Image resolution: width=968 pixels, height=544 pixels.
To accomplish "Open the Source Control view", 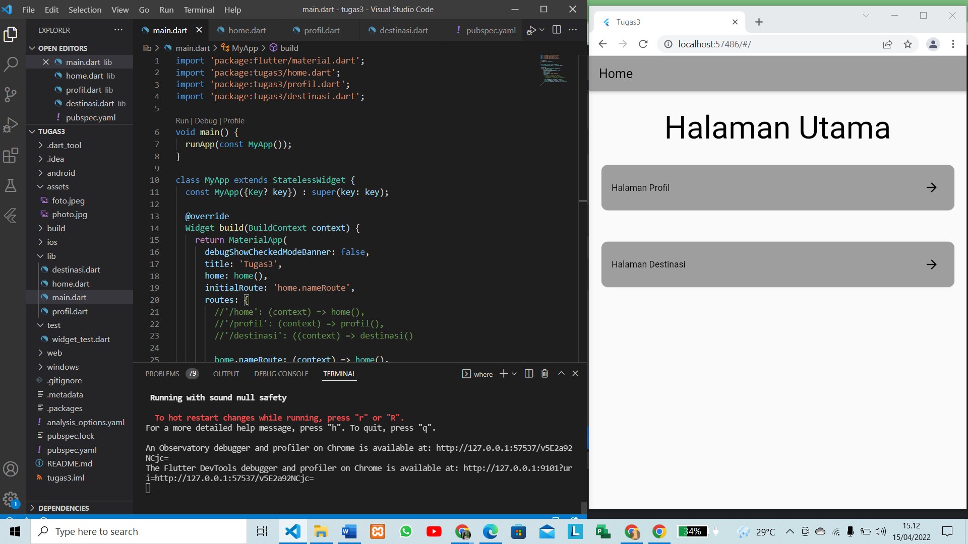I will pyautogui.click(x=11, y=94).
